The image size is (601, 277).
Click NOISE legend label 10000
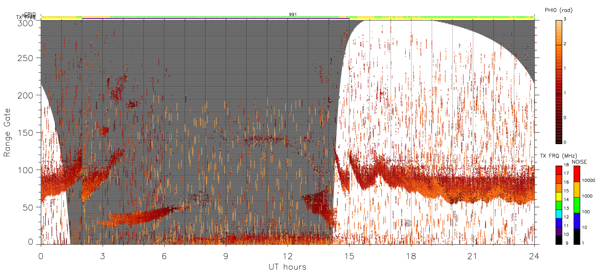589,180
